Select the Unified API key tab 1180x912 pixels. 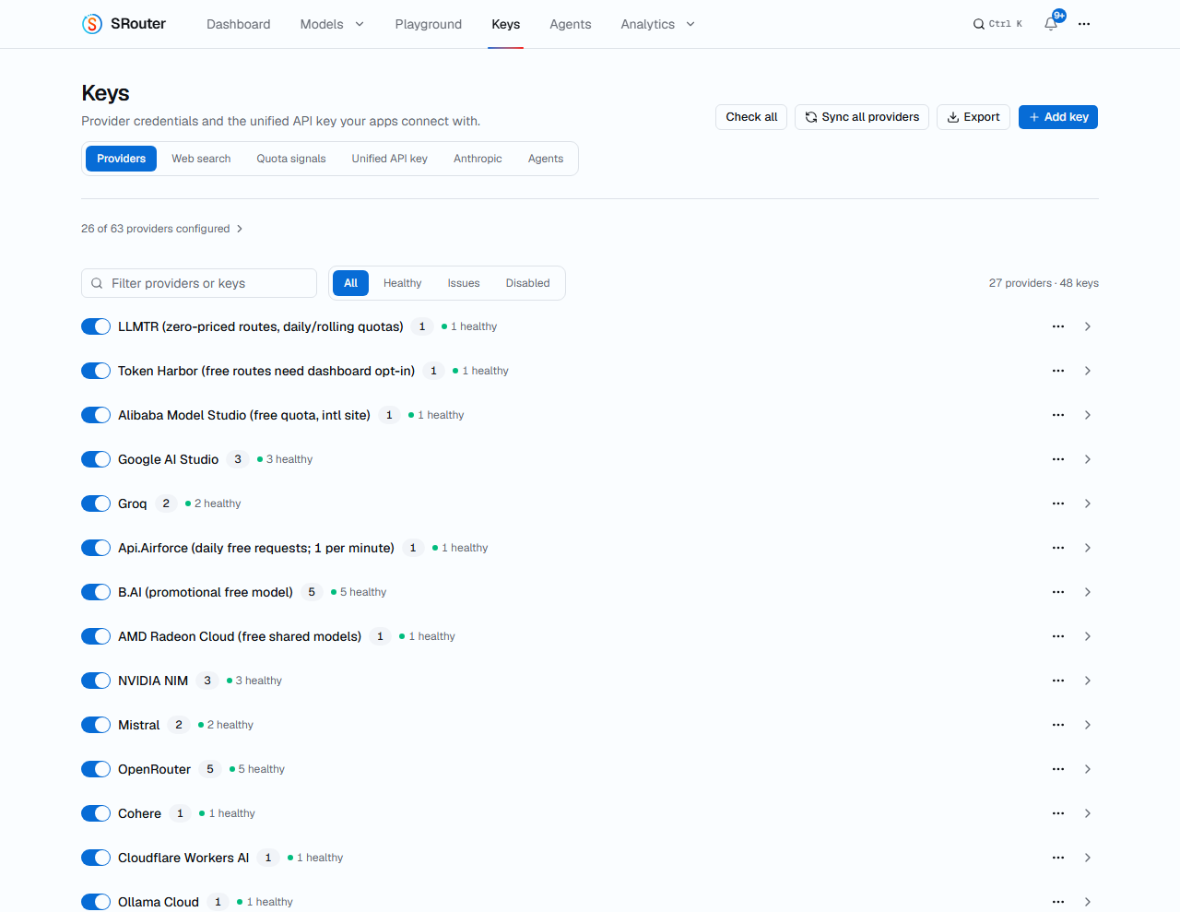389,159
